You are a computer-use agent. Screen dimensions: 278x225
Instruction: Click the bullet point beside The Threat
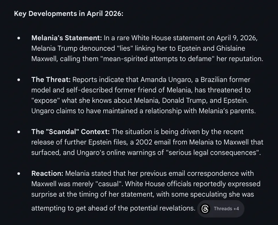(x=19, y=79)
